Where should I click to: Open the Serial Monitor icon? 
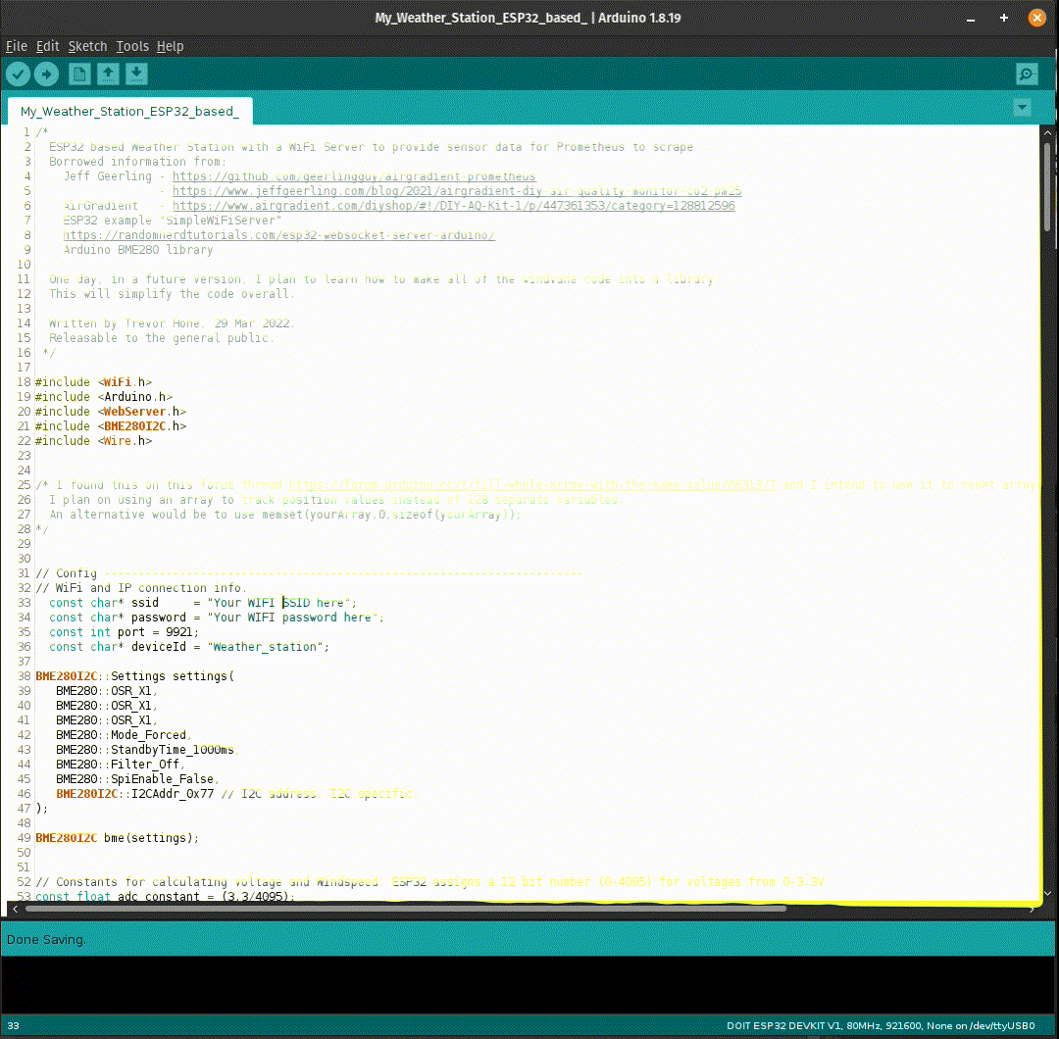[x=1026, y=74]
